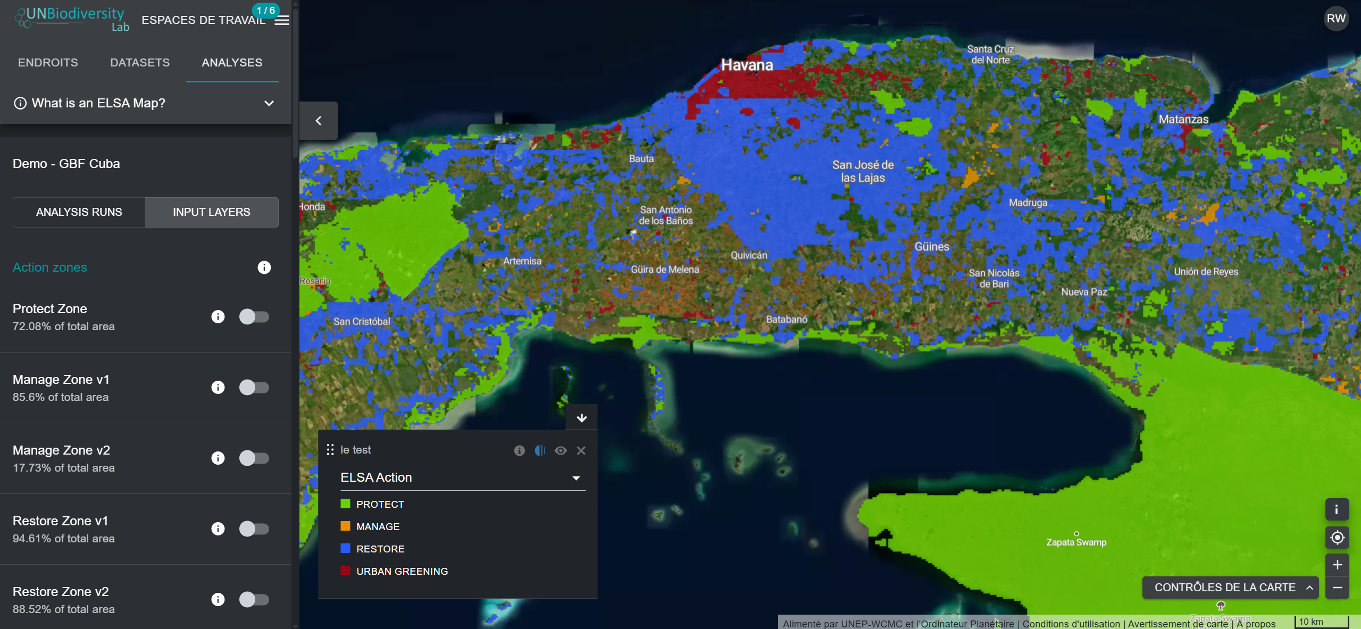Expand the What is an ELSA Map section
Screen dimensions: 1361x629
click(269, 103)
